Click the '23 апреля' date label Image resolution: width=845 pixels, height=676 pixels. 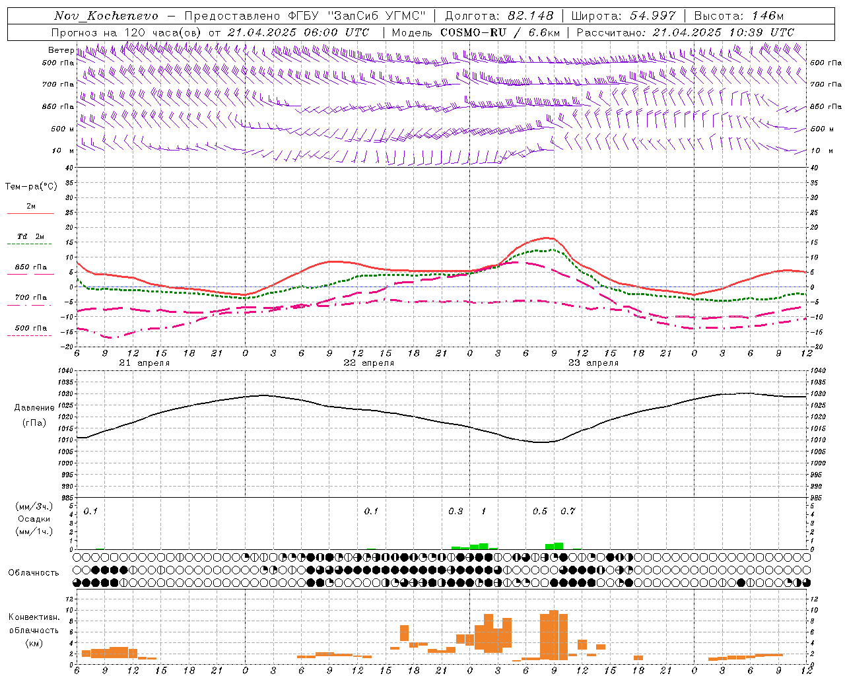coord(593,363)
